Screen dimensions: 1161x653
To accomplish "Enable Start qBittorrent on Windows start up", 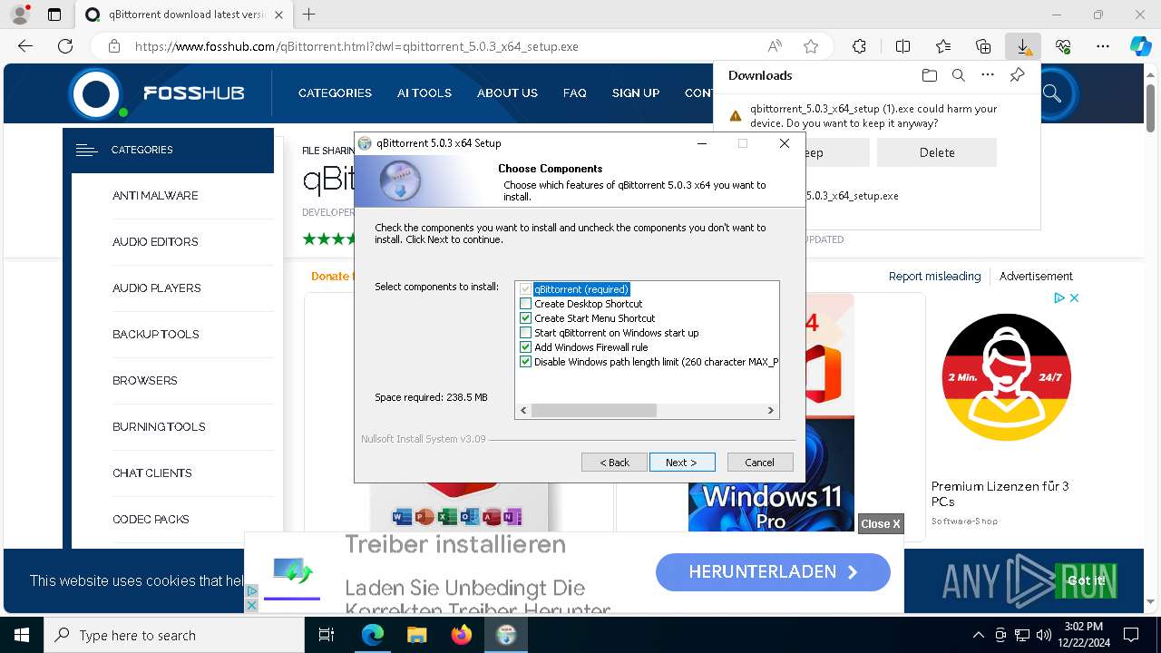I will tap(525, 333).
